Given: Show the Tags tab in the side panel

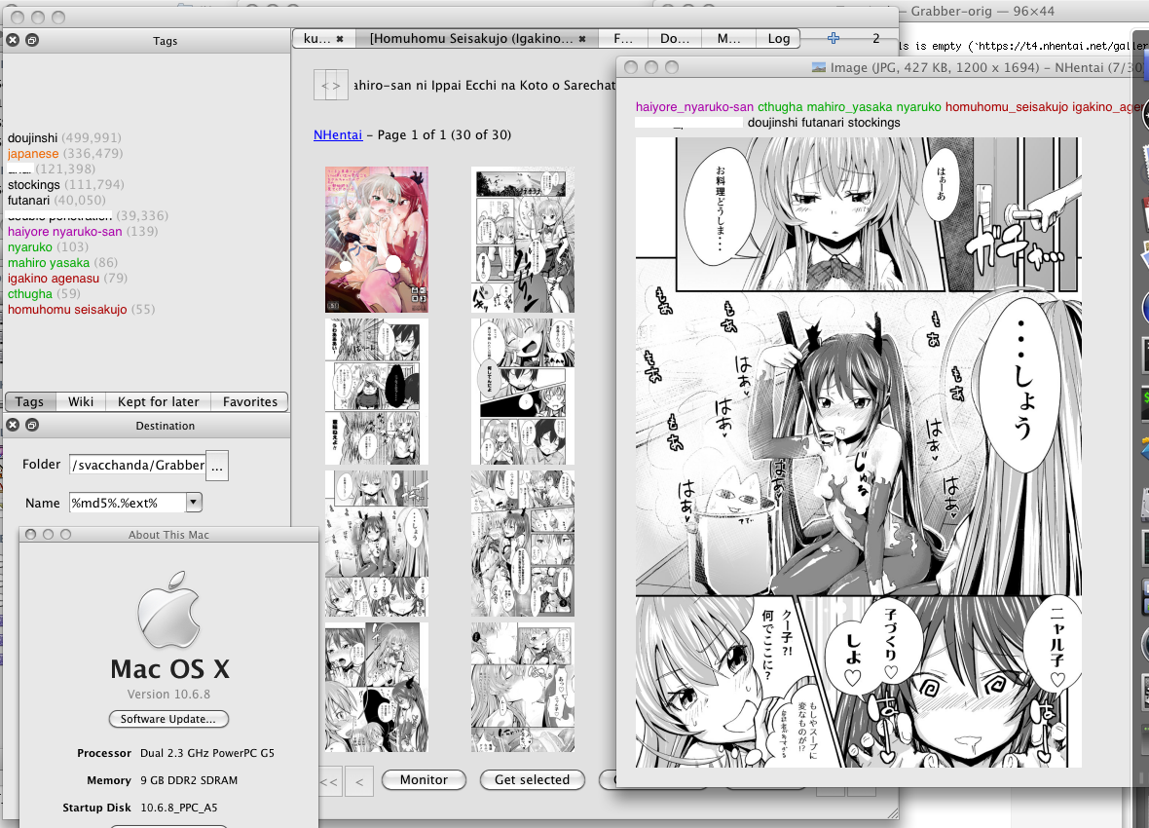Looking at the screenshot, I should point(30,402).
